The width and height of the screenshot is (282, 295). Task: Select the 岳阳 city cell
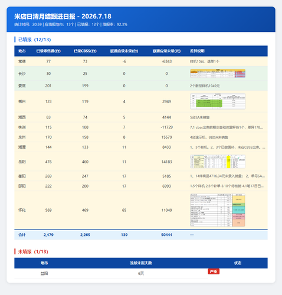point(22,162)
